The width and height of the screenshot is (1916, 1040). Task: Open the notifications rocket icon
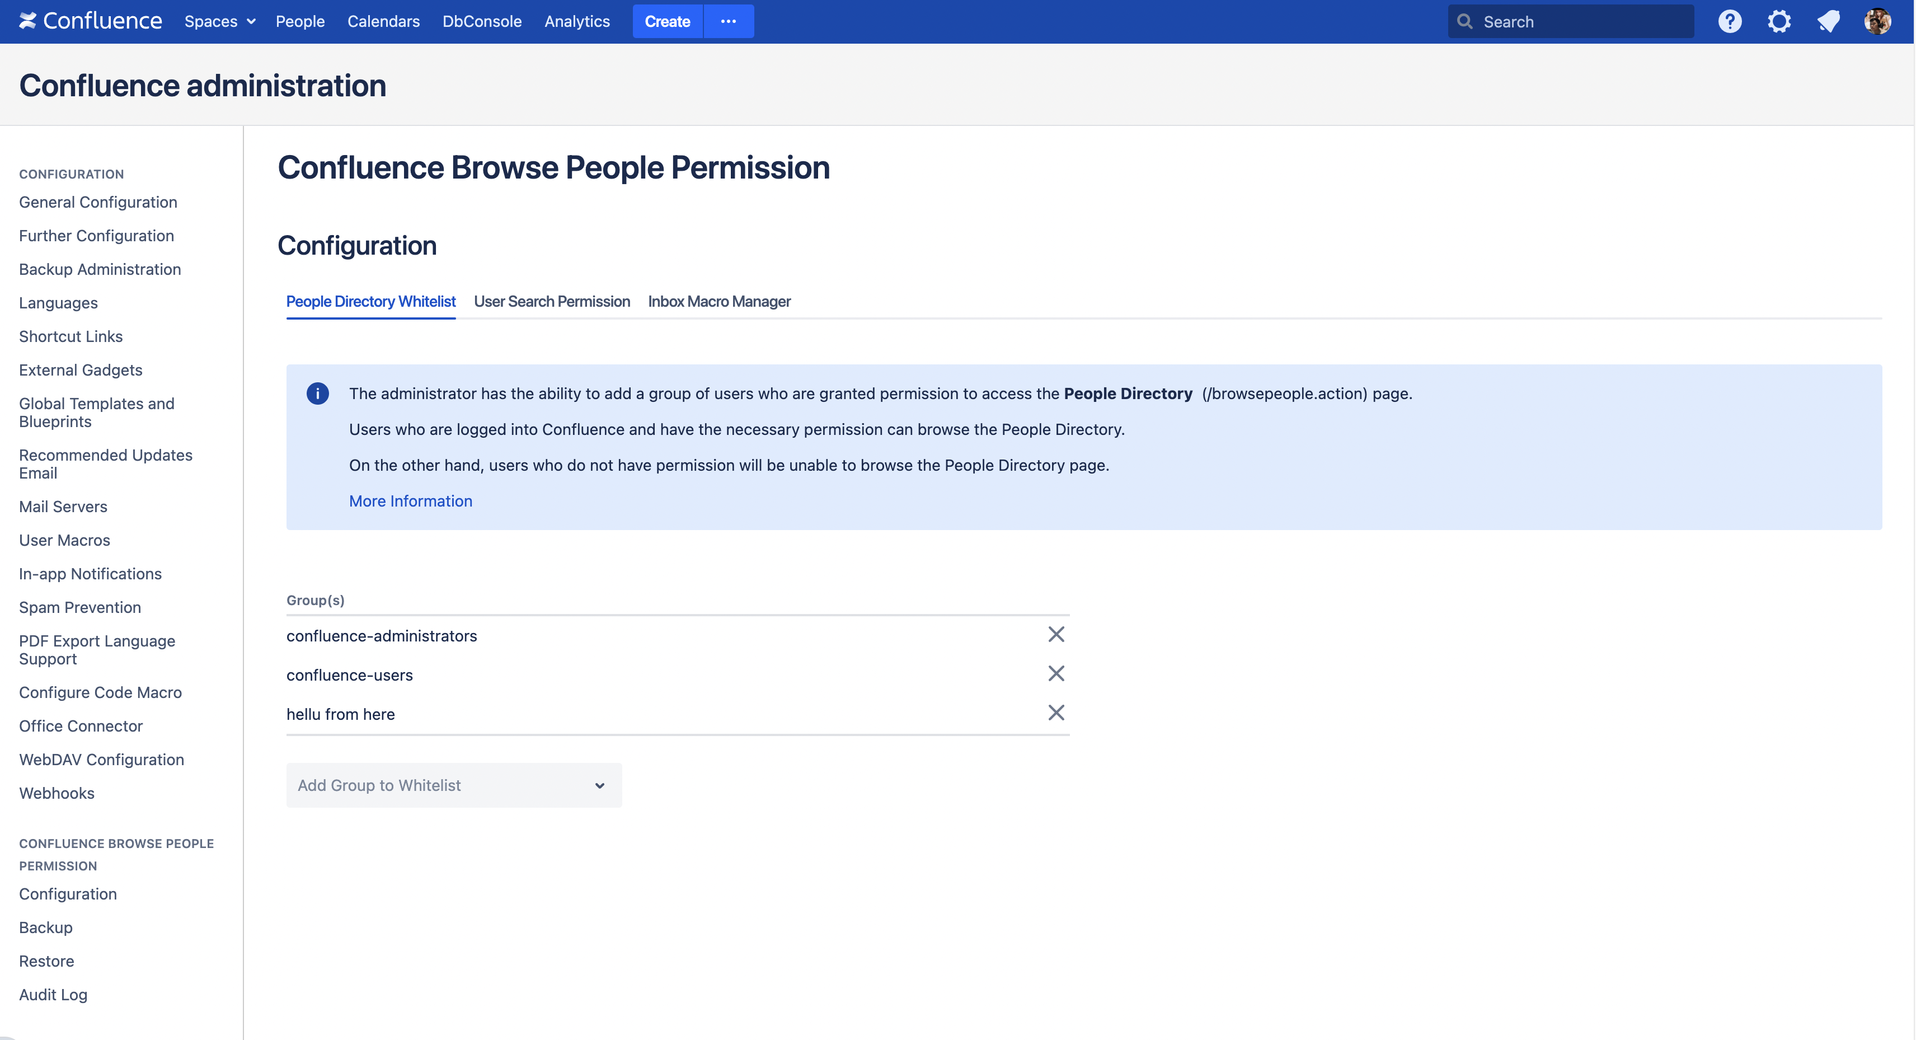click(1828, 21)
